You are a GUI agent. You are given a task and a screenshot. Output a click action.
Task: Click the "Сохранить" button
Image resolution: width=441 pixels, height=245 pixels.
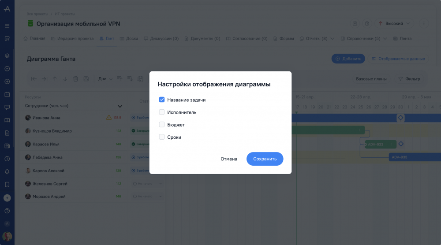[265, 159]
